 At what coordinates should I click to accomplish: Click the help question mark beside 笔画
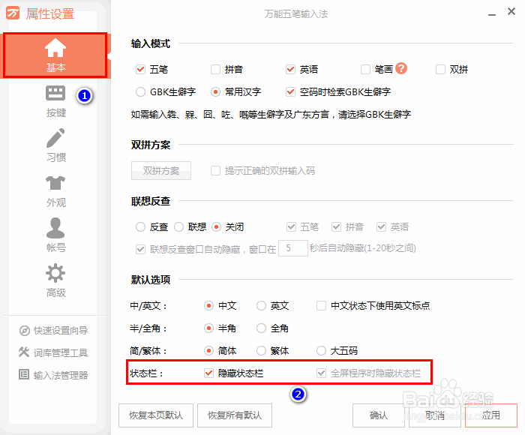point(400,69)
